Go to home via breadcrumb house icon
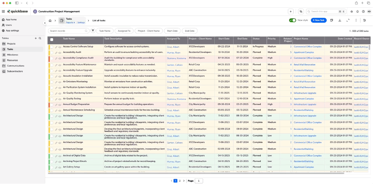Screen dimensions: 373x184 tap(50, 20)
